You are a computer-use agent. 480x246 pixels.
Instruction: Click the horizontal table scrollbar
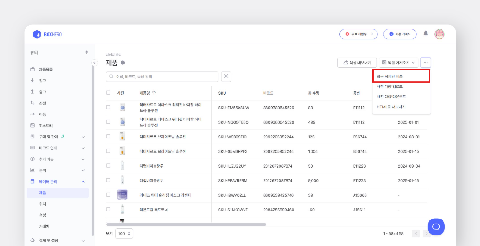[x=186, y=224]
